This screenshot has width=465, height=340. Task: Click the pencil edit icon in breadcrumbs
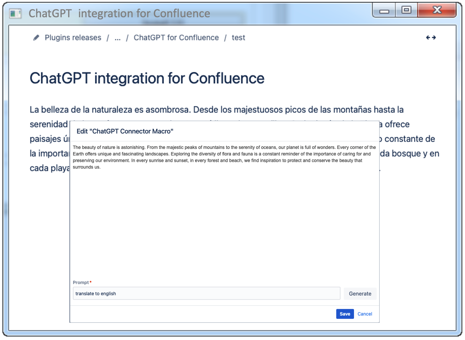pos(36,38)
